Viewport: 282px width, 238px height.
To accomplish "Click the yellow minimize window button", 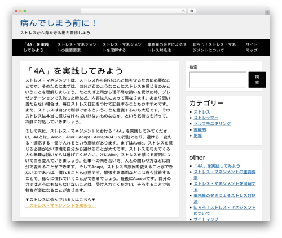I will [20, 11].
